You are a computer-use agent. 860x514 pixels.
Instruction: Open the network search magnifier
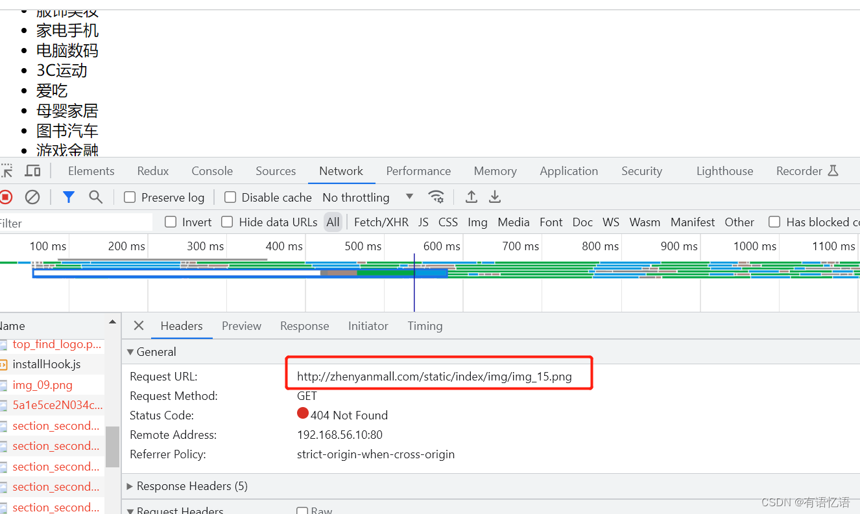(x=96, y=197)
